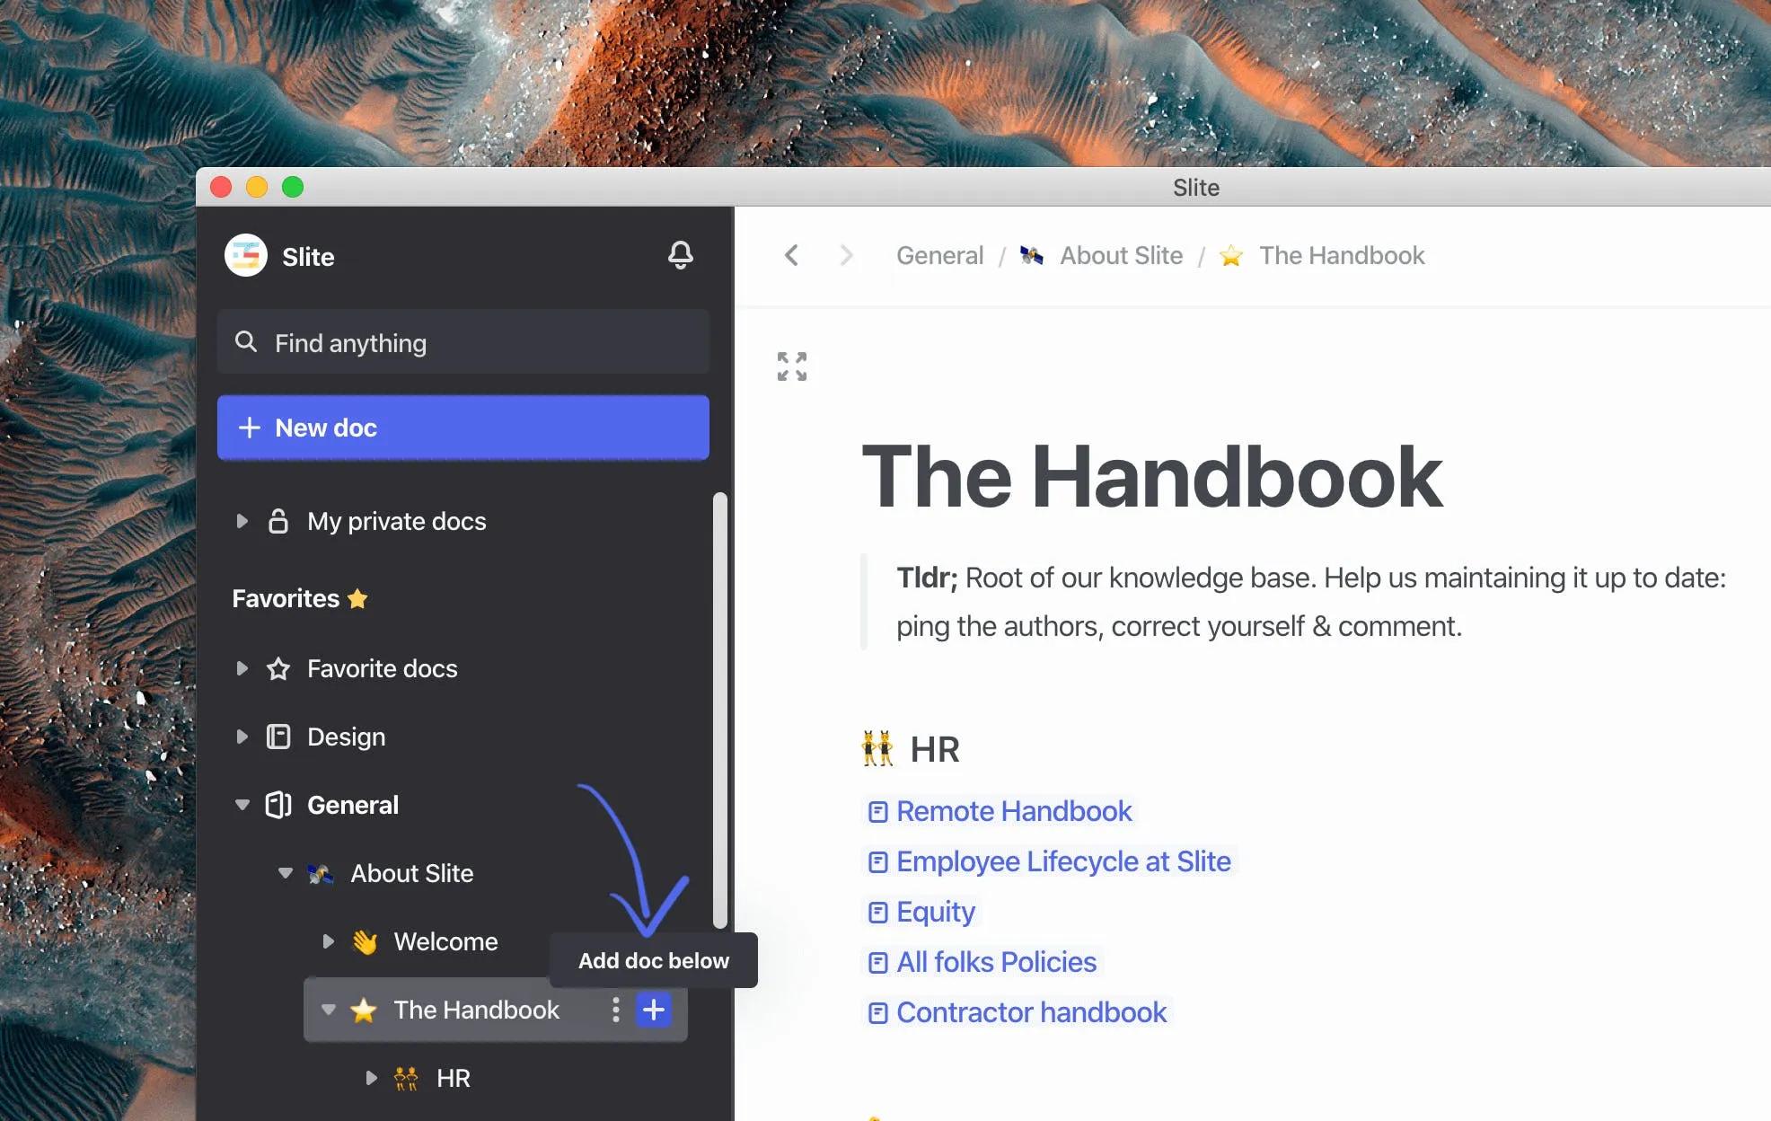Image resolution: width=1771 pixels, height=1121 pixels.
Task: Click the search magnifier icon
Action: pyautogui.click(x=245, y=342)
